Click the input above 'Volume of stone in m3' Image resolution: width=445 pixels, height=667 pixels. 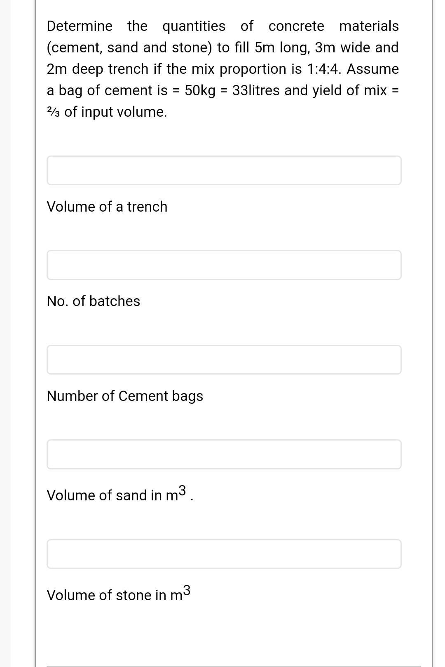(x=224, y=554)
